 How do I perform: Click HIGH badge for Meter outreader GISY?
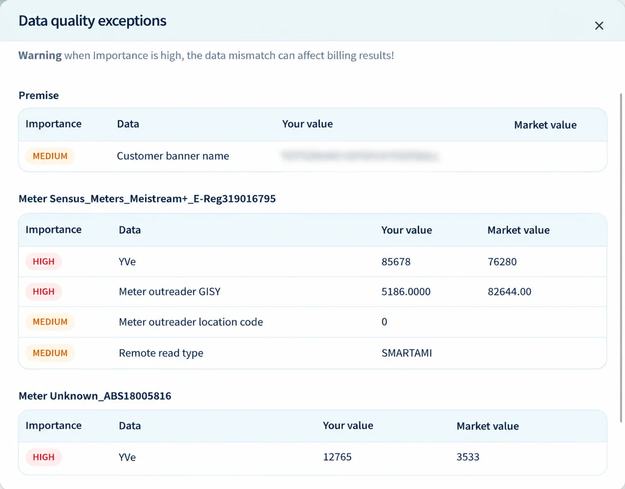pos(44,292)
